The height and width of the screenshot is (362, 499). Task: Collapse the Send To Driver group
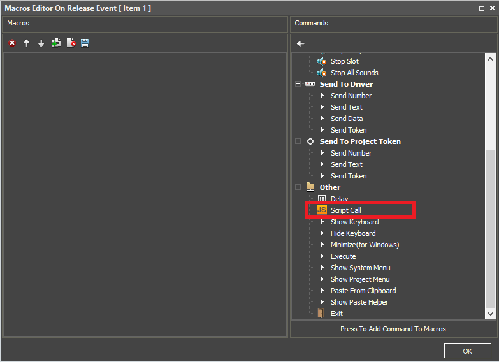click(298, 84)
